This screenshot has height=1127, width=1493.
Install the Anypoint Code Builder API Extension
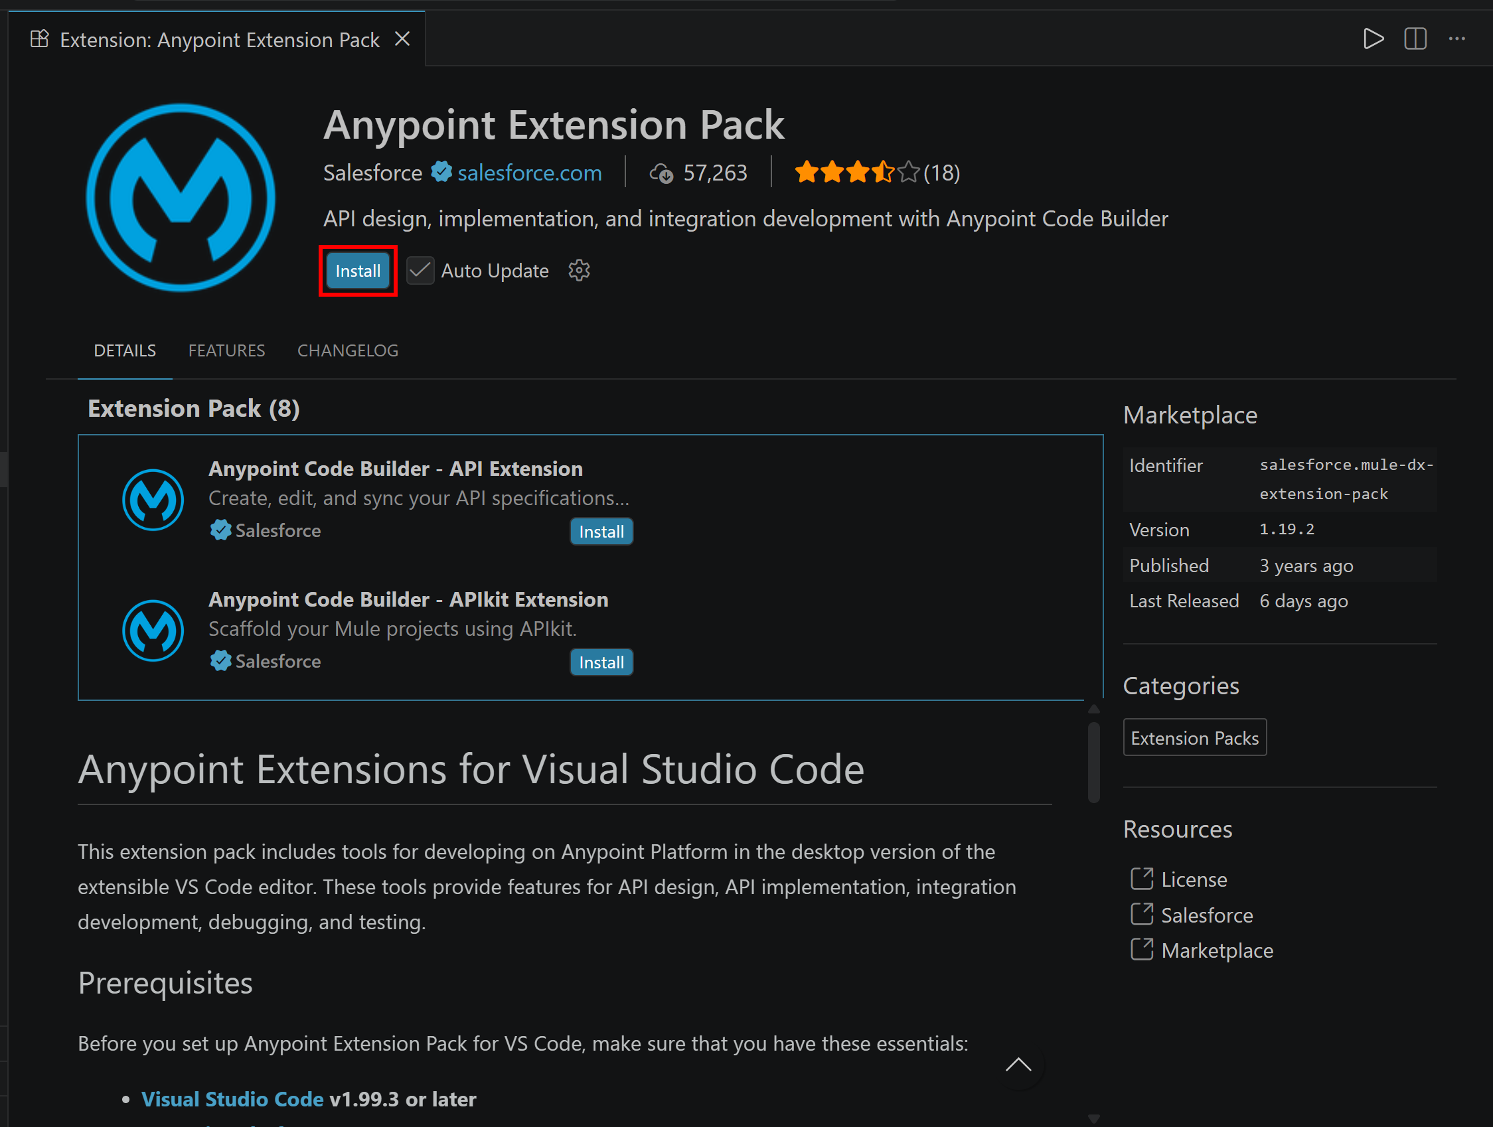click(x=601, y=532)
